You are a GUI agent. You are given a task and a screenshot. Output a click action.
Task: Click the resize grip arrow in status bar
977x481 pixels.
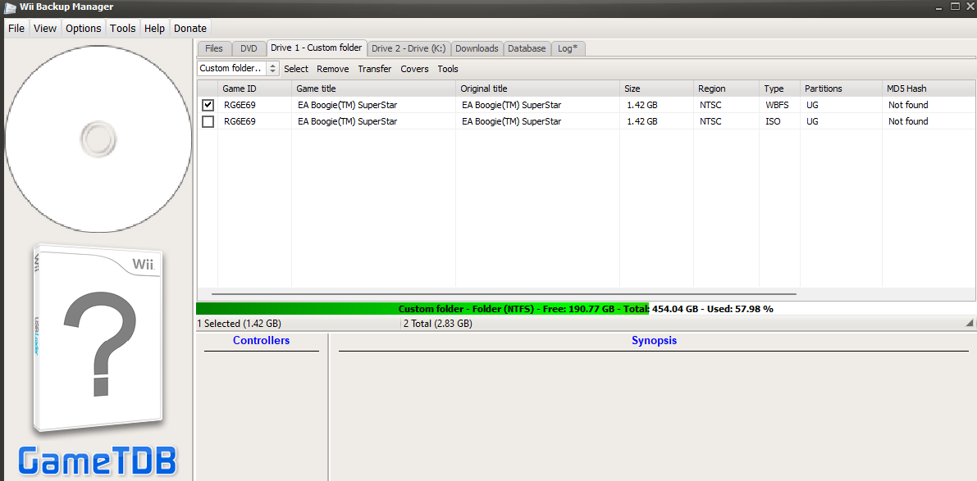point(970,324)
